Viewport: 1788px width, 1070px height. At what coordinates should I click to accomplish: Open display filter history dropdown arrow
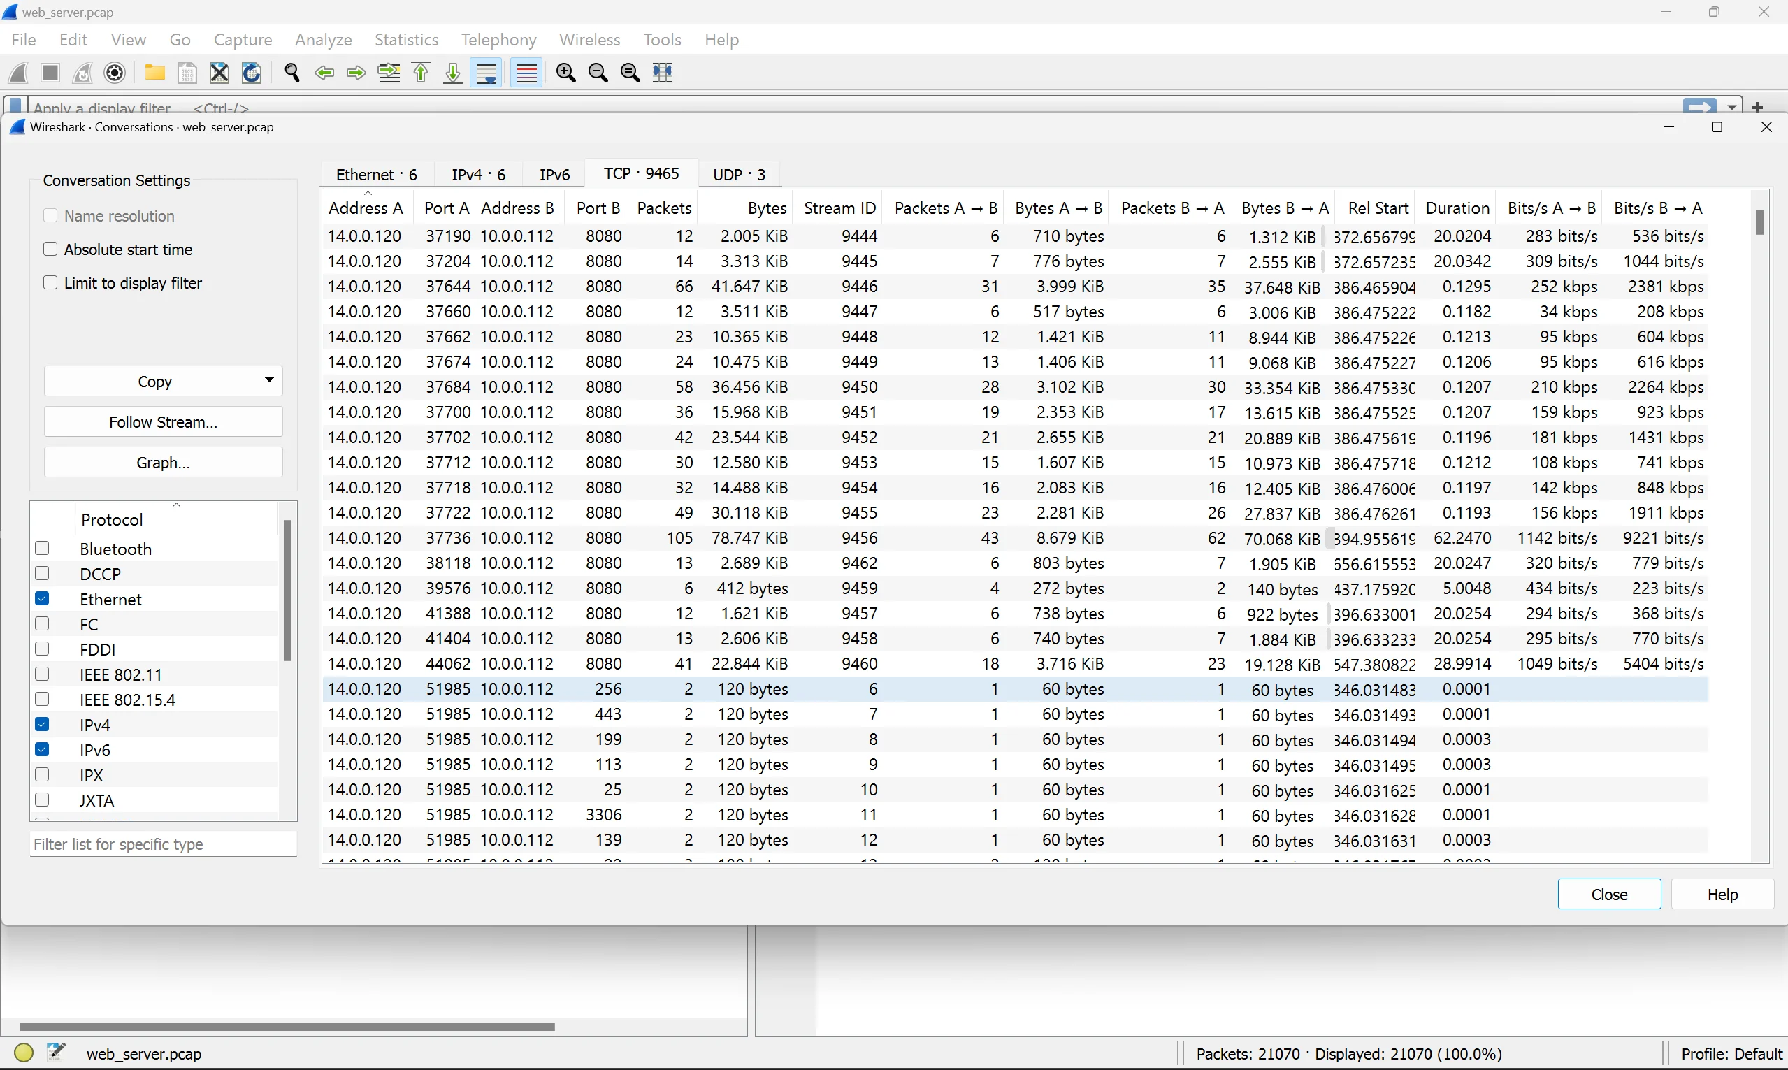[x=1732, y=107]
